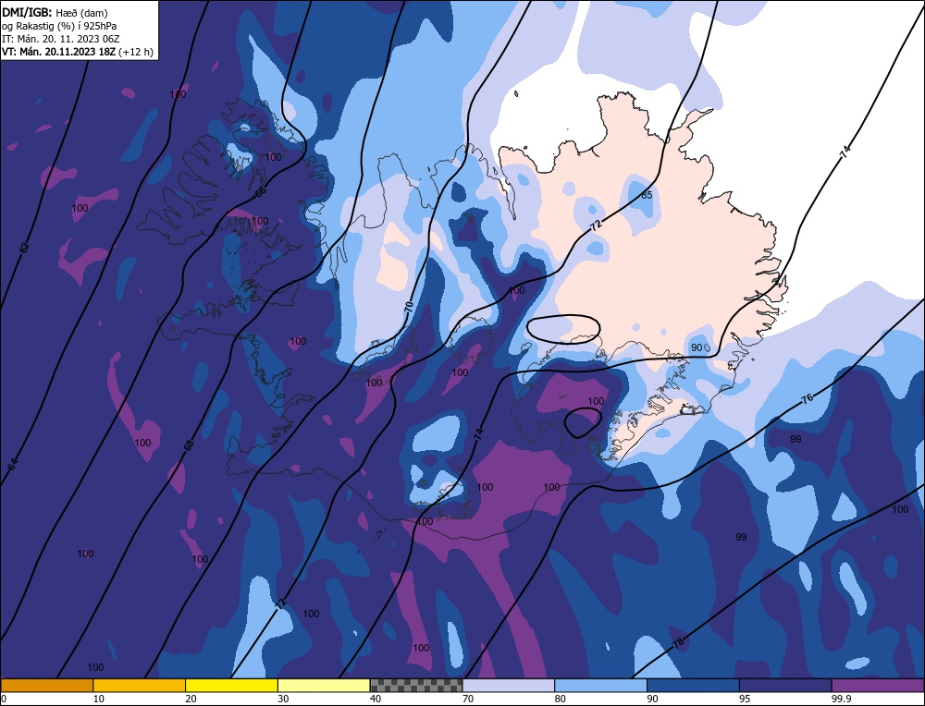Screen dimensions: 925x706
Task: Select the dark navy 95–99.9 legend swatch
Action: click(x=785, y=685)
